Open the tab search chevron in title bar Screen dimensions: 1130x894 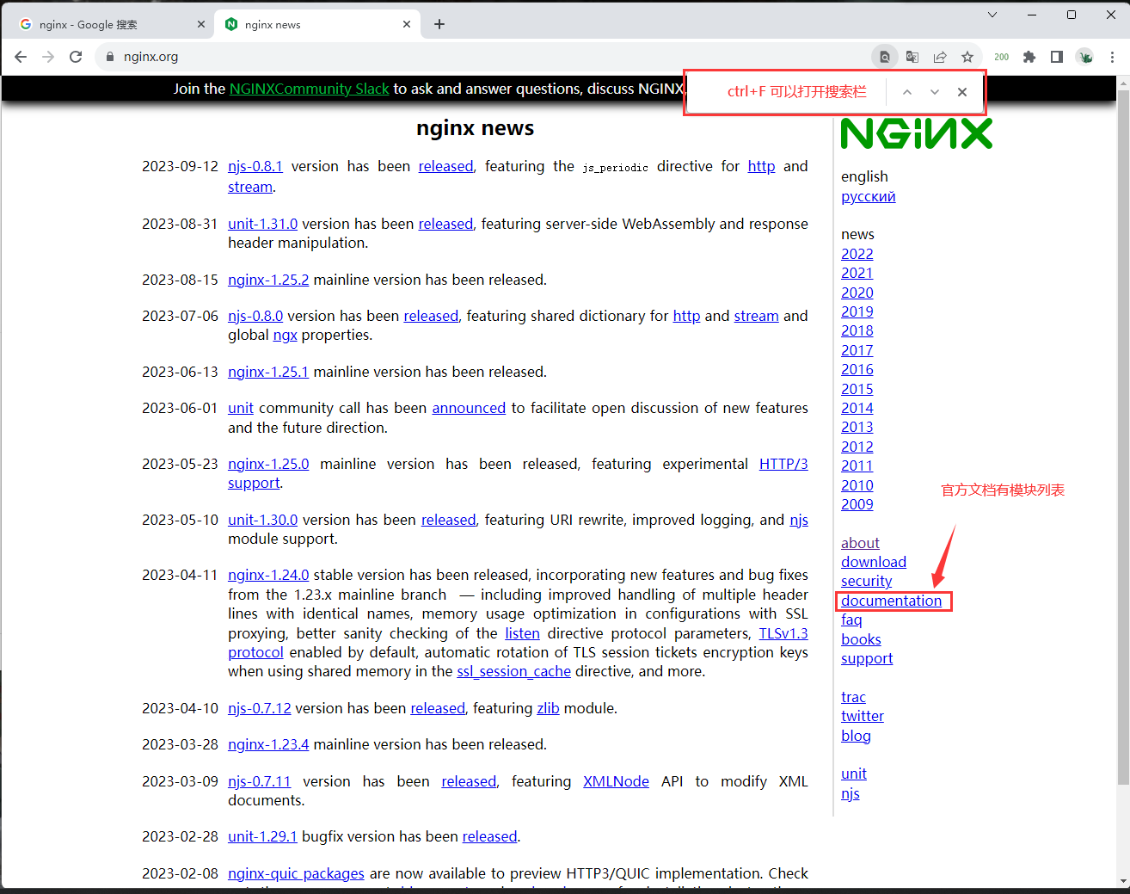pyautogui.click(x=992, y=15)
